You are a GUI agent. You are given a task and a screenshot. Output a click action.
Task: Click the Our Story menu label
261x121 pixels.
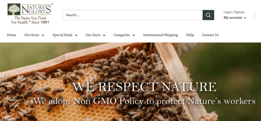tap(32, 35)
